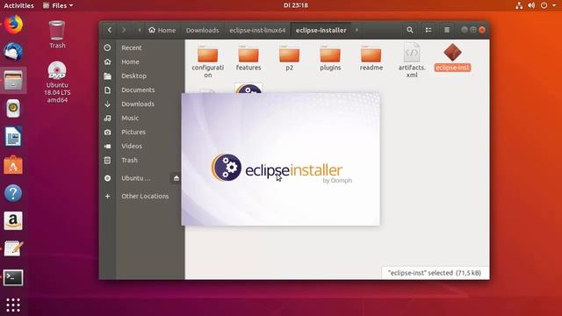Open the clock and calendar panel
This screenshot has width=562, height=316.
click(296, 5)
